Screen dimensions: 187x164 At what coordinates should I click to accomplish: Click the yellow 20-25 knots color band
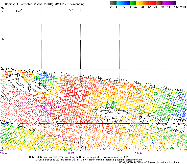(x=139, y=3)
